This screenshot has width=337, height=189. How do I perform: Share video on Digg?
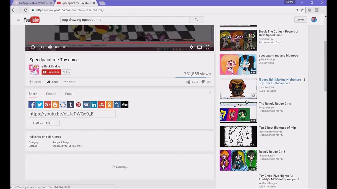tap(125, 105)
